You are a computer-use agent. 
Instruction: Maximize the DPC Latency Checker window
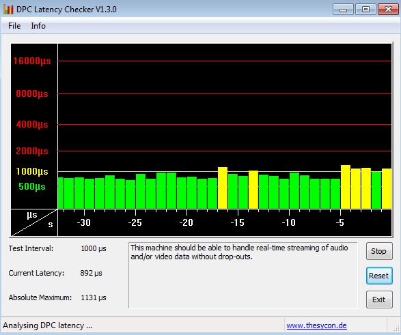point(365,10)
